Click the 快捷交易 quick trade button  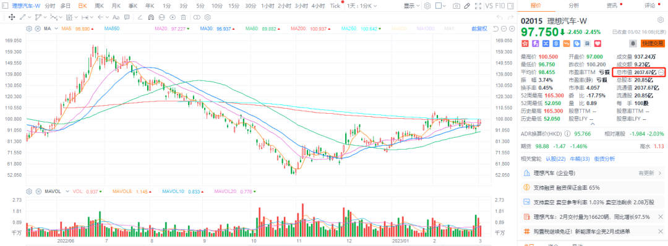(x=653, y=43)
